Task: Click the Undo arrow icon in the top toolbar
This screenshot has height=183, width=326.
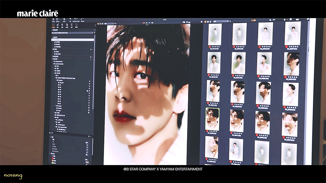Action: [x=70, y=19]
